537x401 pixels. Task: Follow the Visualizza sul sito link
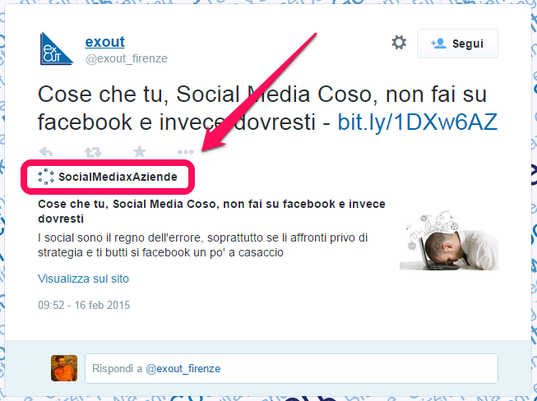pyautogui.click(x=83, y=279)
